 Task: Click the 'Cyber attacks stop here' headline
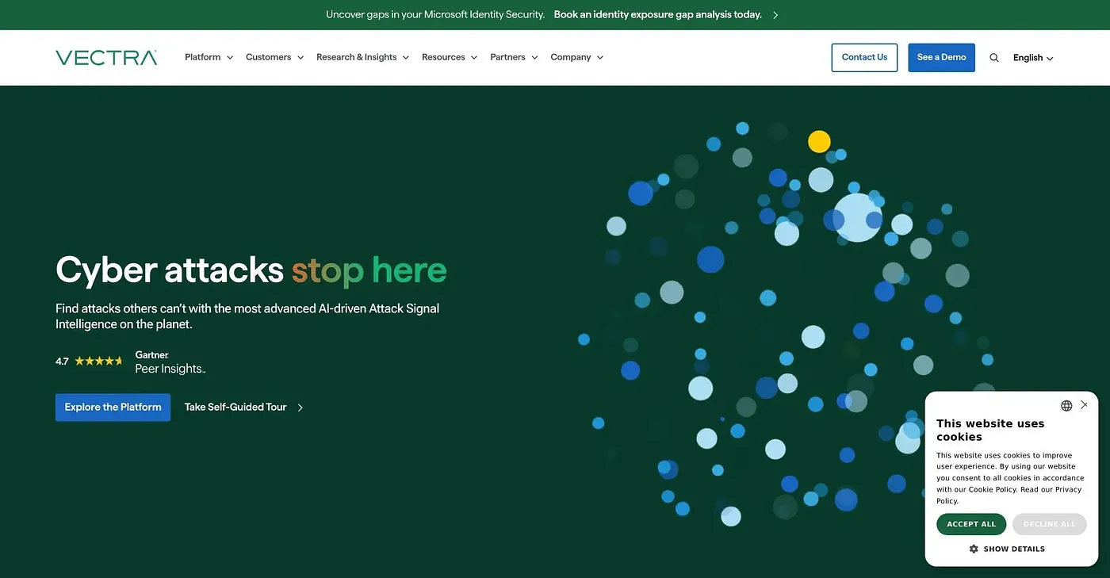coord(251,270)
